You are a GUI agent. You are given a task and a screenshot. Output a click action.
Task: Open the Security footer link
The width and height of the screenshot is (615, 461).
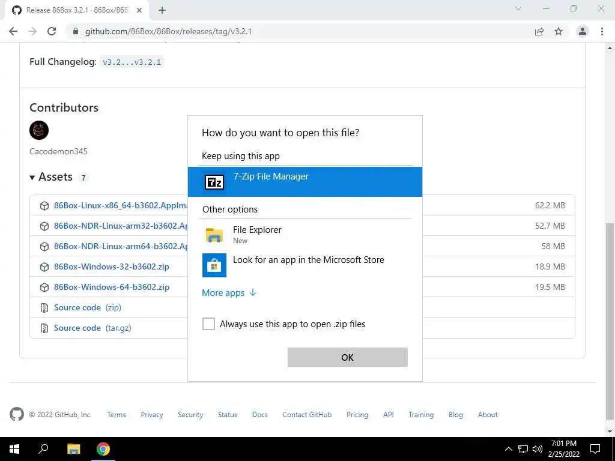pyautogui.click(x=190, y=414)
